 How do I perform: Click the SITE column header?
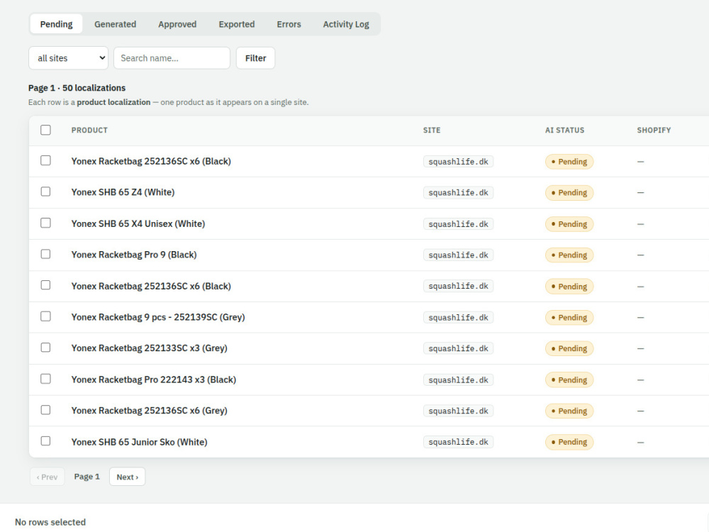(432, 131)
